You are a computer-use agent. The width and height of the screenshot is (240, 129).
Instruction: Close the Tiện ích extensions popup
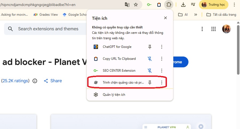coord(165,18)
